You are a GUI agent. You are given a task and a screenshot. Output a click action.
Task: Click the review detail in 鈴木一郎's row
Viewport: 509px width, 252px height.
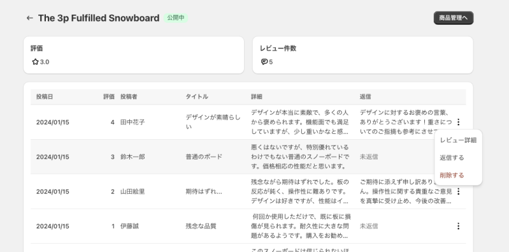[300, 157]
